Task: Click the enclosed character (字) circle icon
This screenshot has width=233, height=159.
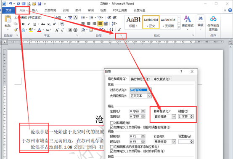Action: (75, 30)
